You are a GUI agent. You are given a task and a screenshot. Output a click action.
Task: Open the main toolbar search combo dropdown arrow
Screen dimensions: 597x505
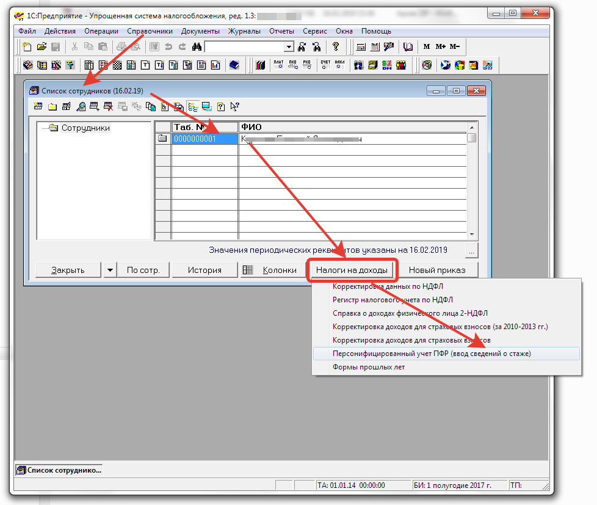click(289, 47)
